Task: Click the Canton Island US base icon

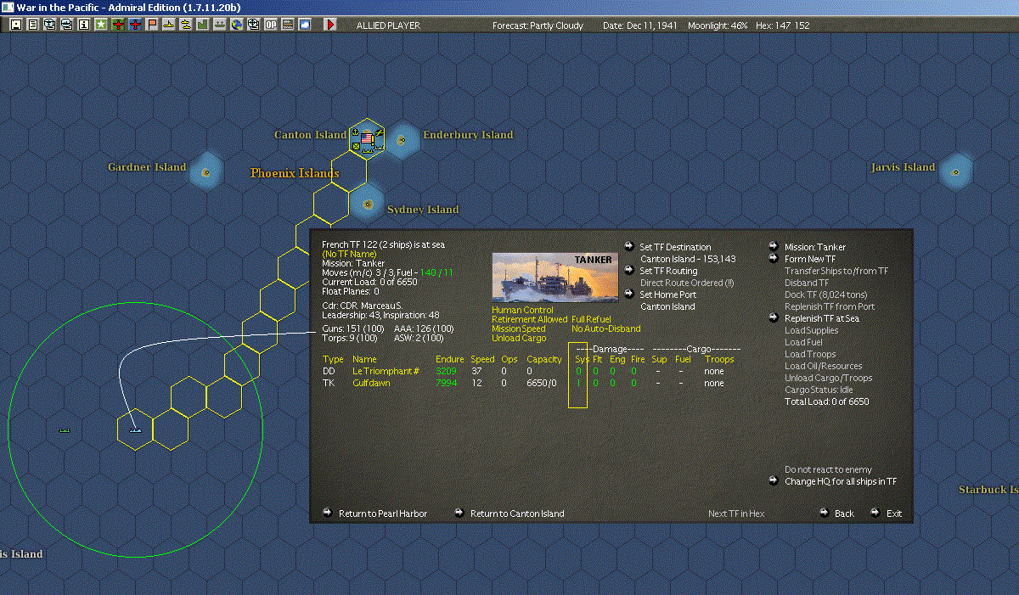Action: pyautogui.click(x=367, y=138)
